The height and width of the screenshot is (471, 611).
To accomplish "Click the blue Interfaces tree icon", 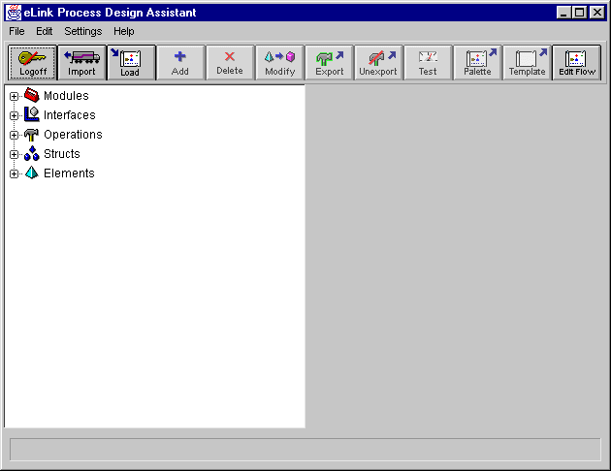I will click(x=32, y=114).
